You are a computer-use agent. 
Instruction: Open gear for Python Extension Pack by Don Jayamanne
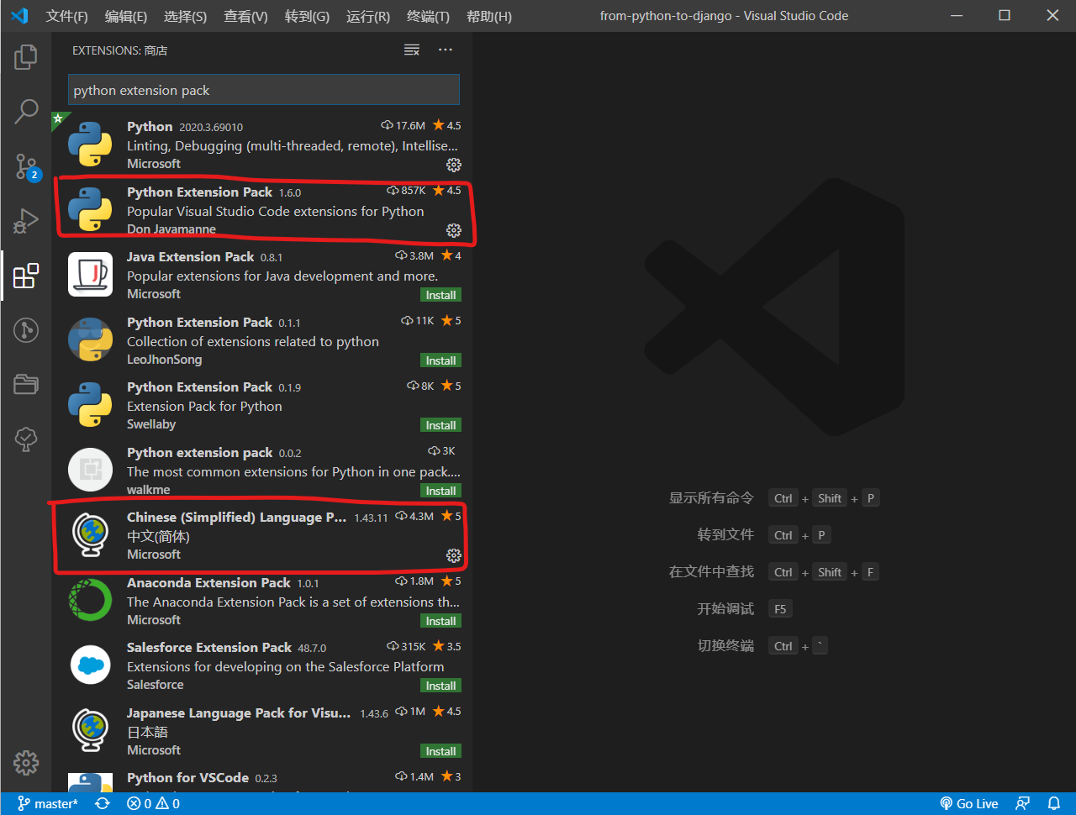tap(454, 230)
